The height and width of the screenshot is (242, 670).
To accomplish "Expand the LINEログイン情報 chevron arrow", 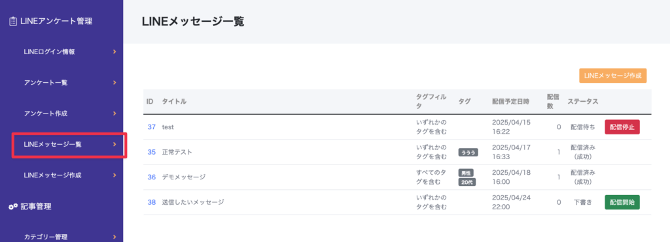I will pyautogui.click(x=115, y=52).
